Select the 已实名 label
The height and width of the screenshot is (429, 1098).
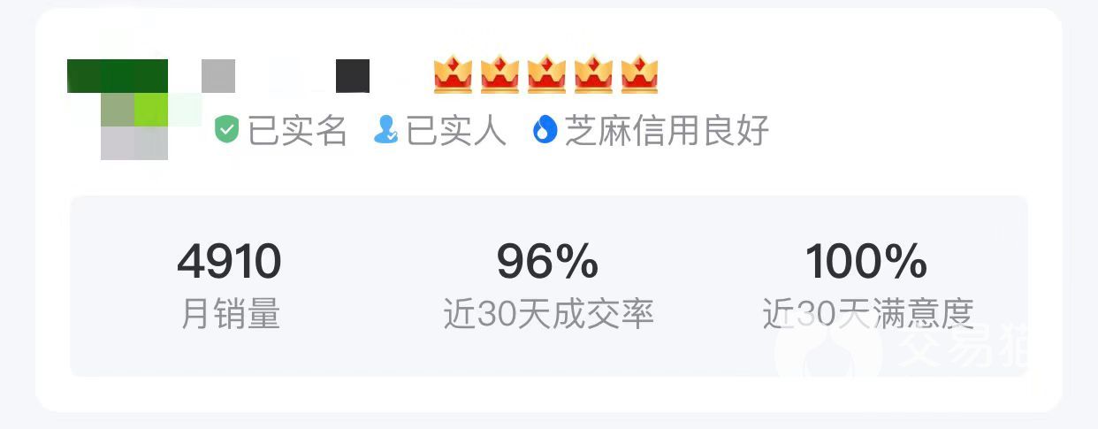[297, 131]
